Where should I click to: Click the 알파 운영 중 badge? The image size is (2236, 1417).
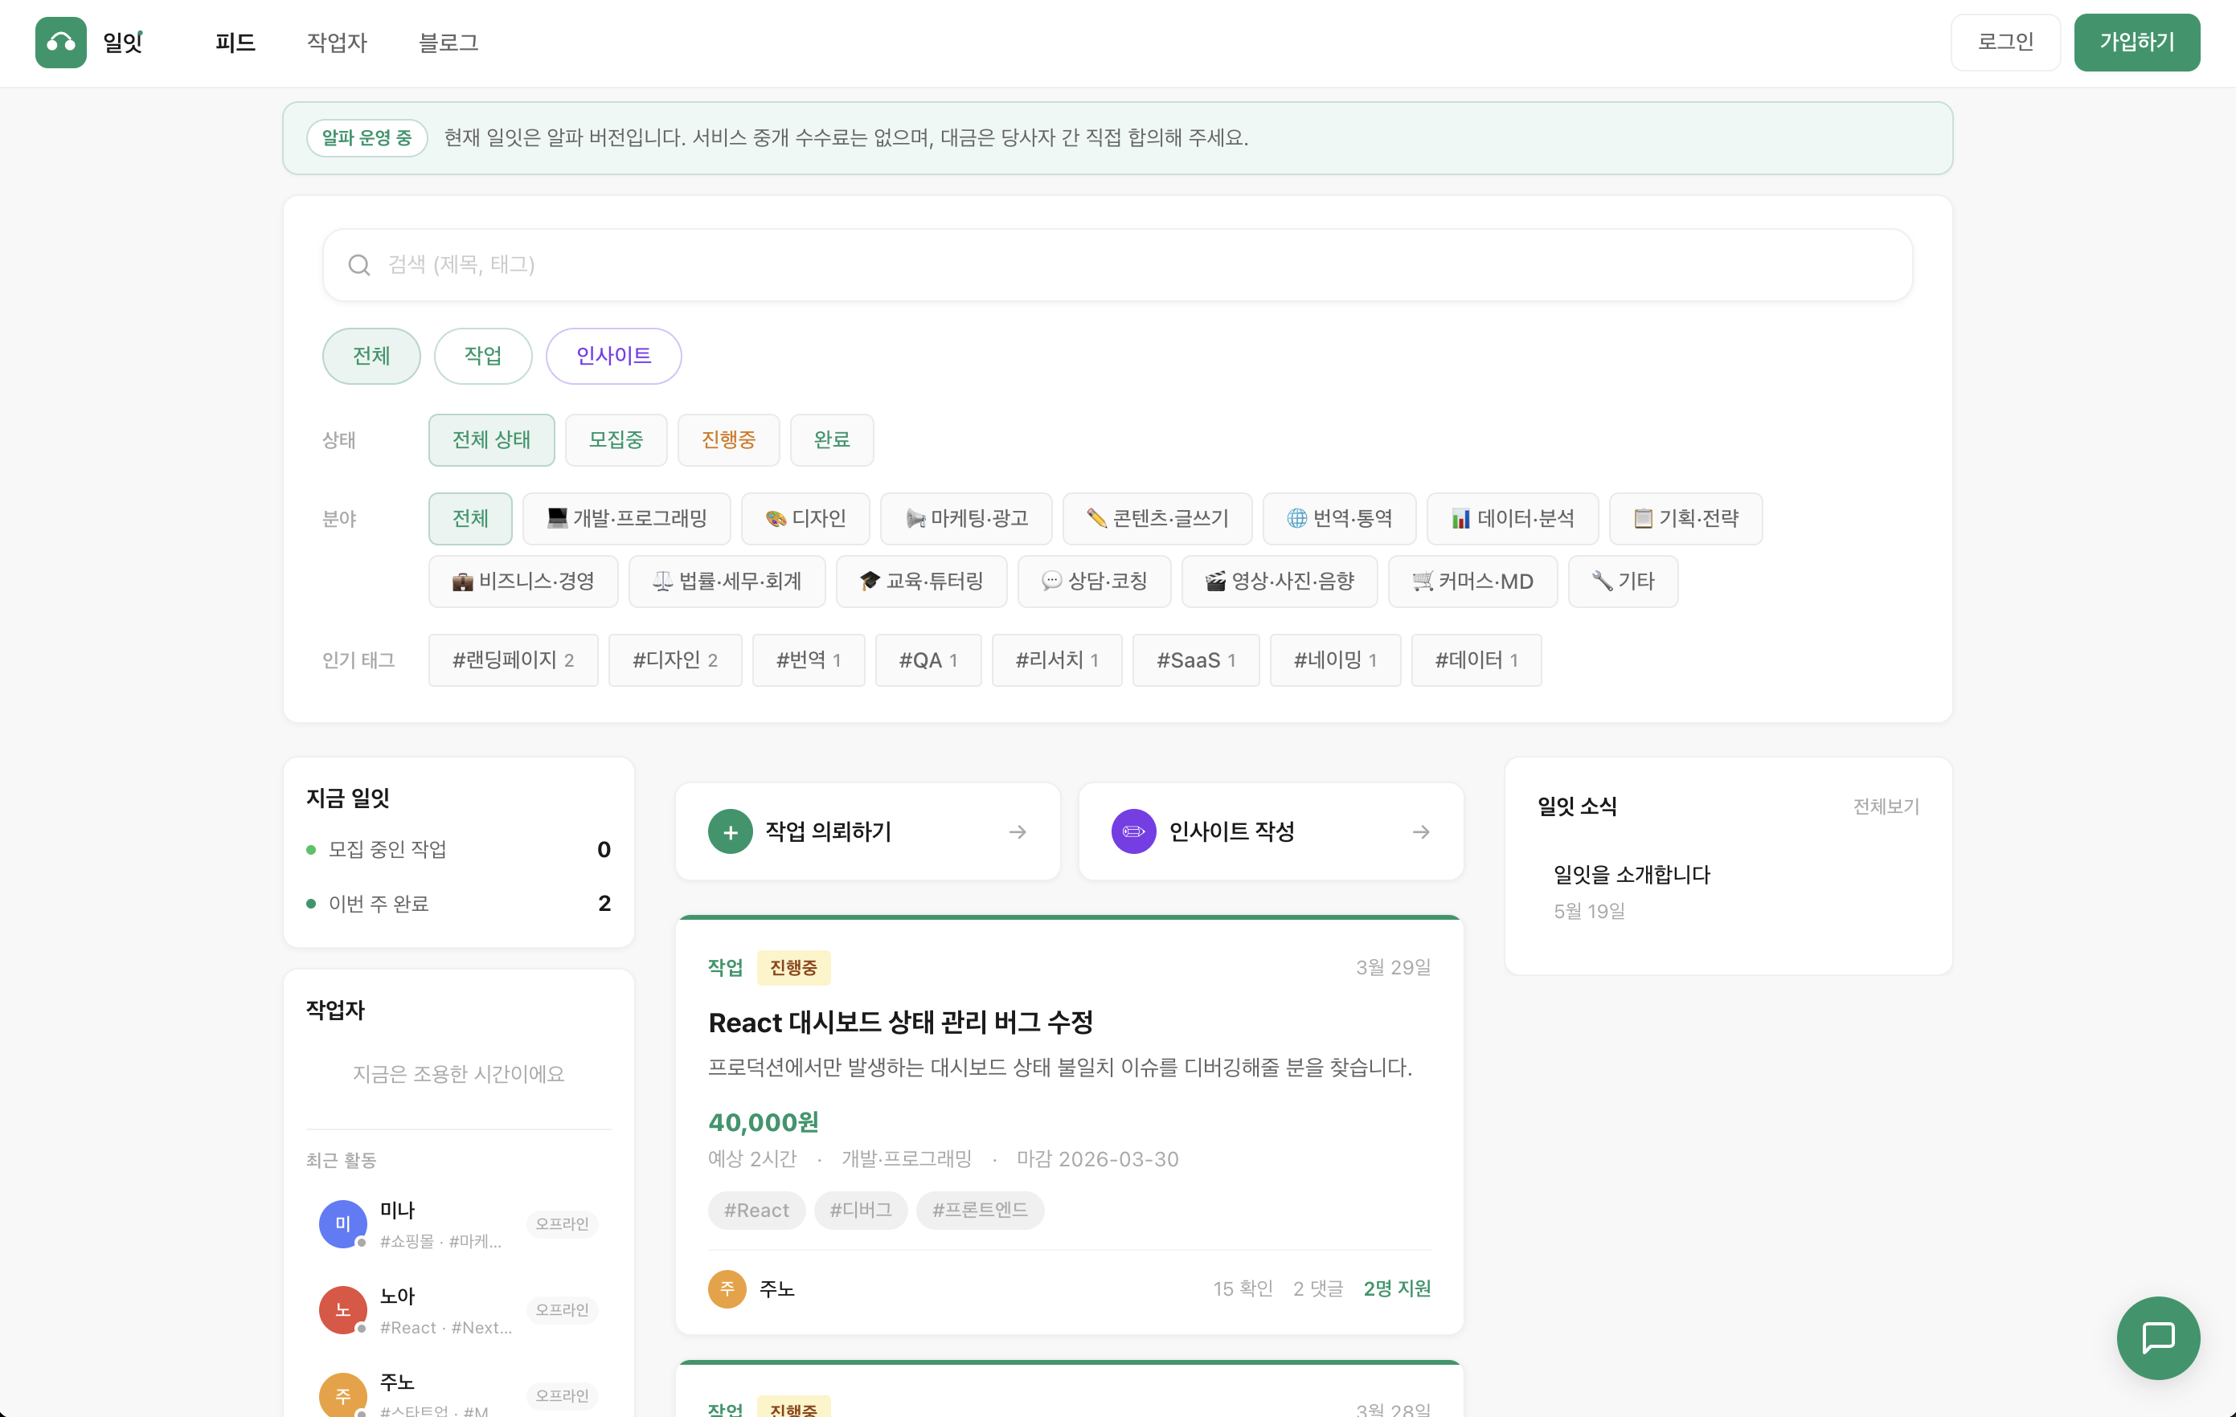367,138
